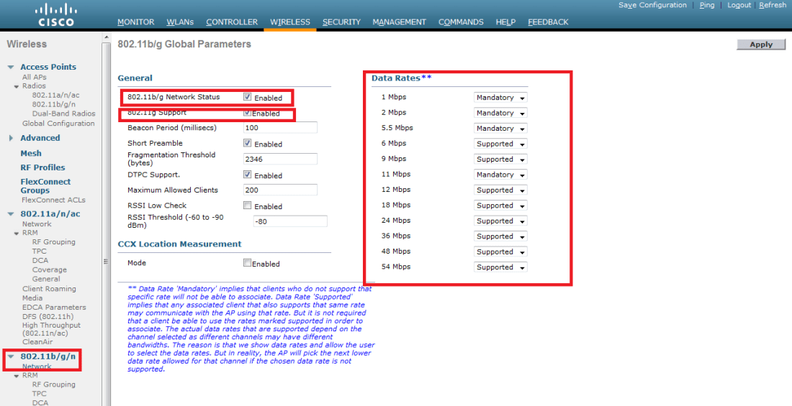Open the WLANs menu
Screen dimensions: 792x406
click(179, 22)
